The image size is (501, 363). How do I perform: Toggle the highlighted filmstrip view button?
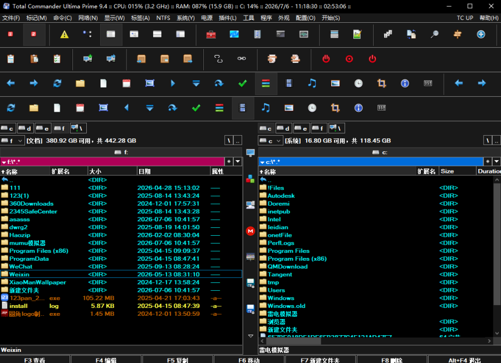(x=243, y=108)
